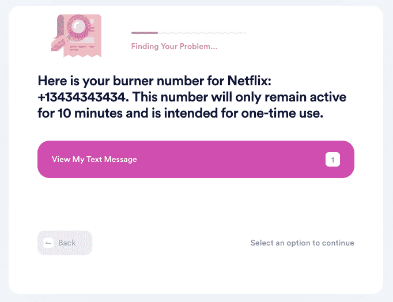Click the word Netflix in the heading
This screenshot has width=393, height=302.
(x=249, y=81)
